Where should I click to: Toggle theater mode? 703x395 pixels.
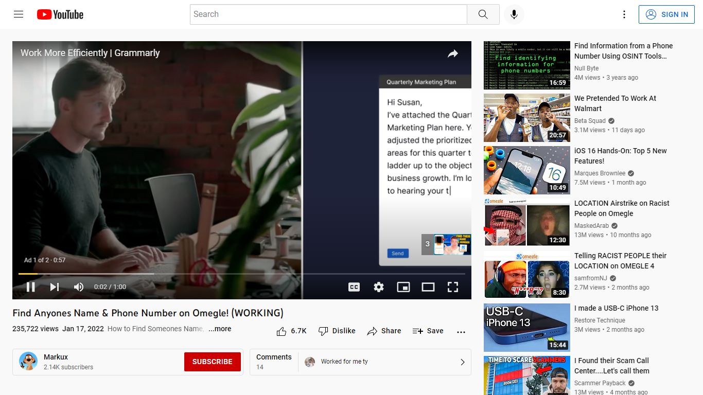click(428, 287)
